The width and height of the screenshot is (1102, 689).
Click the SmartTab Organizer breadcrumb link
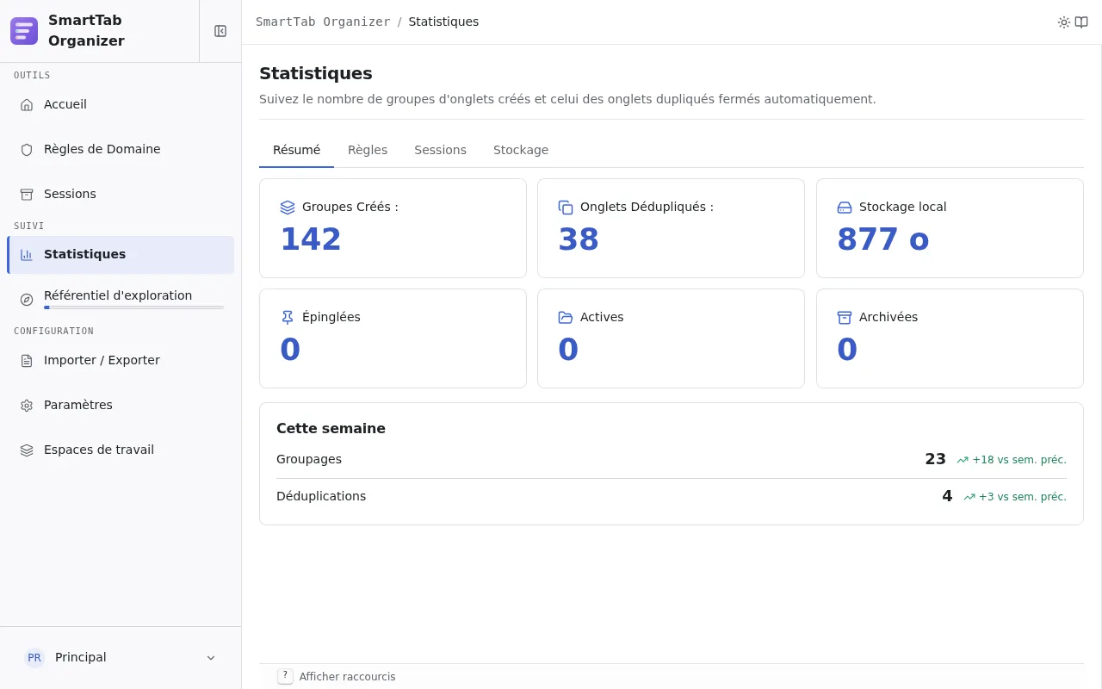click(x=323, y=22)
